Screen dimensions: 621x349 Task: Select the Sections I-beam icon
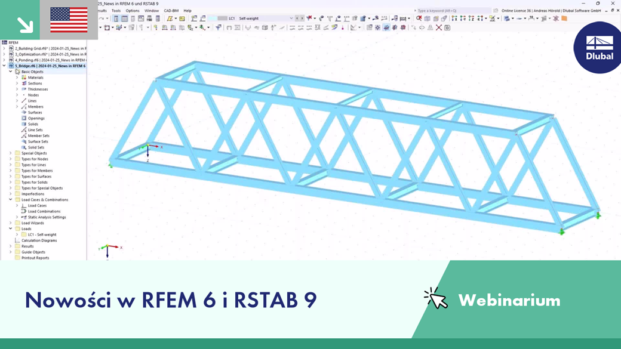point(24,84)
